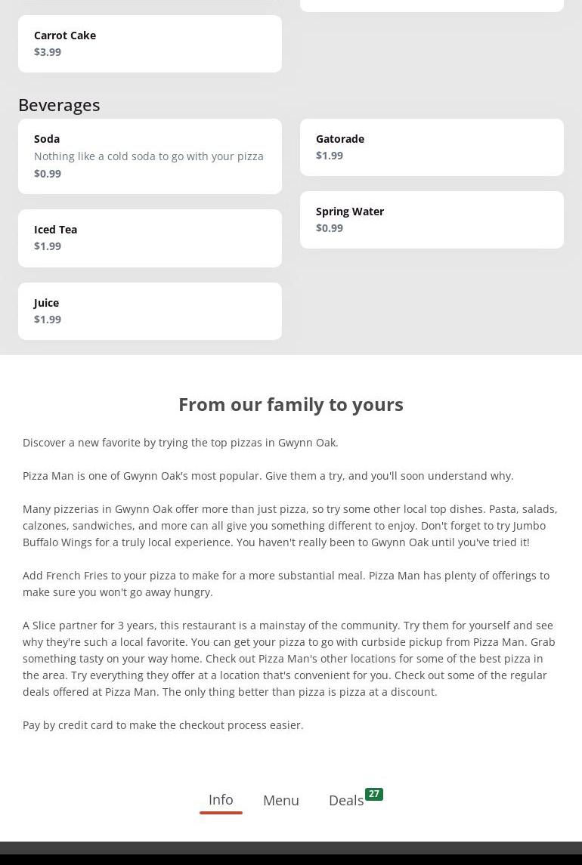Switch to the Info tab
582x865 pixels.
pyautogui.click(x=221, y=799)
